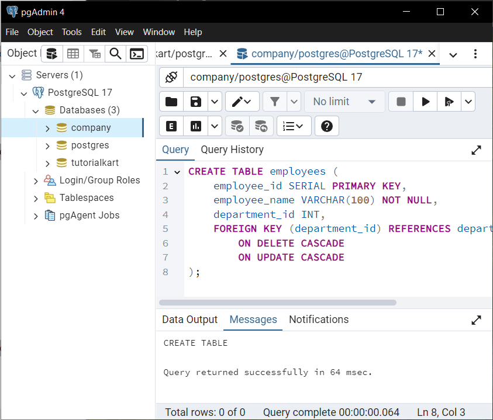This screenshot has width=493, height=420.
Task: Collapse the code fold on line 1
Action: pyautogui.click(x=177, y=172)
